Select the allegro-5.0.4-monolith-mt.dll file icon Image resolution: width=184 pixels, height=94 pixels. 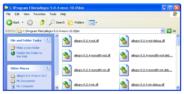tap(67, 70)
